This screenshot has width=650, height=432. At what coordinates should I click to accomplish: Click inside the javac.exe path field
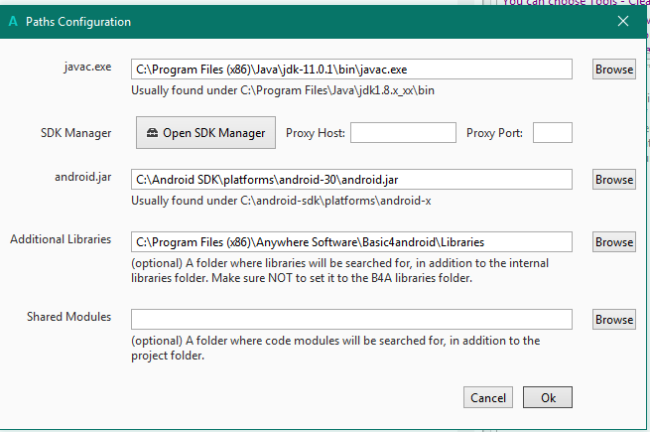[351, 70]
